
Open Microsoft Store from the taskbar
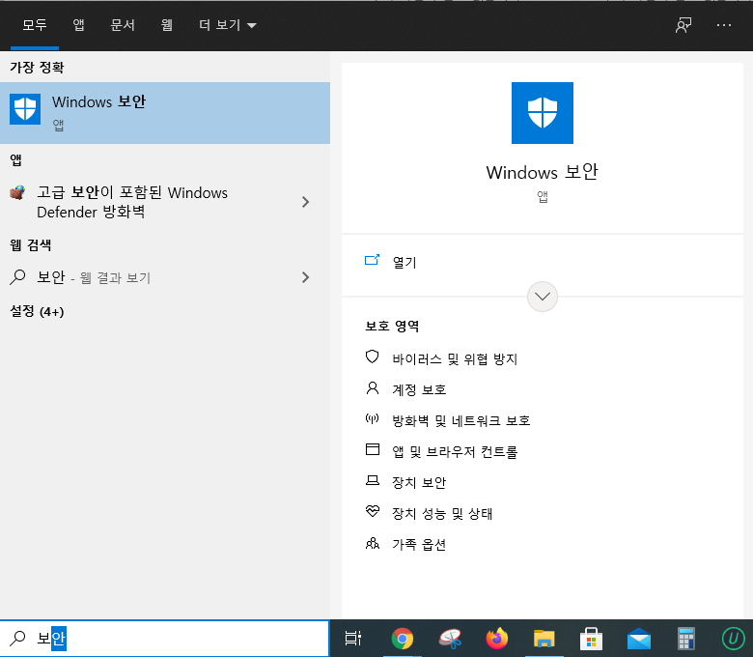[591, 639]
